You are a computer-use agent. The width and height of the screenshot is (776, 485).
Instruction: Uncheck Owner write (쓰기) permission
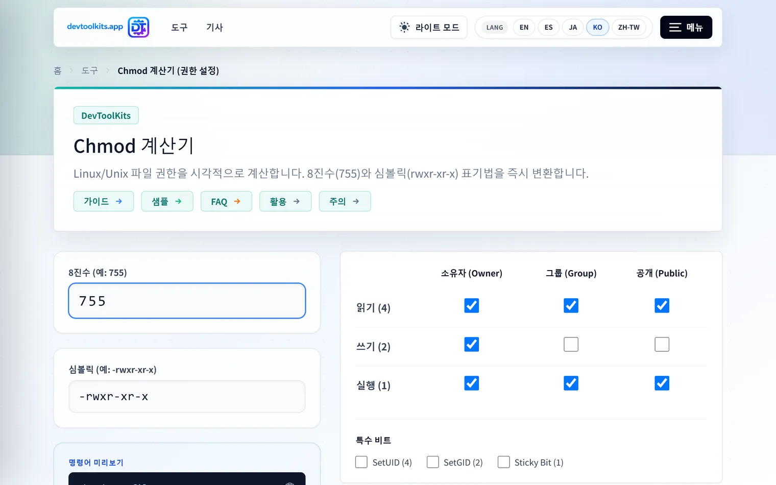472,344
